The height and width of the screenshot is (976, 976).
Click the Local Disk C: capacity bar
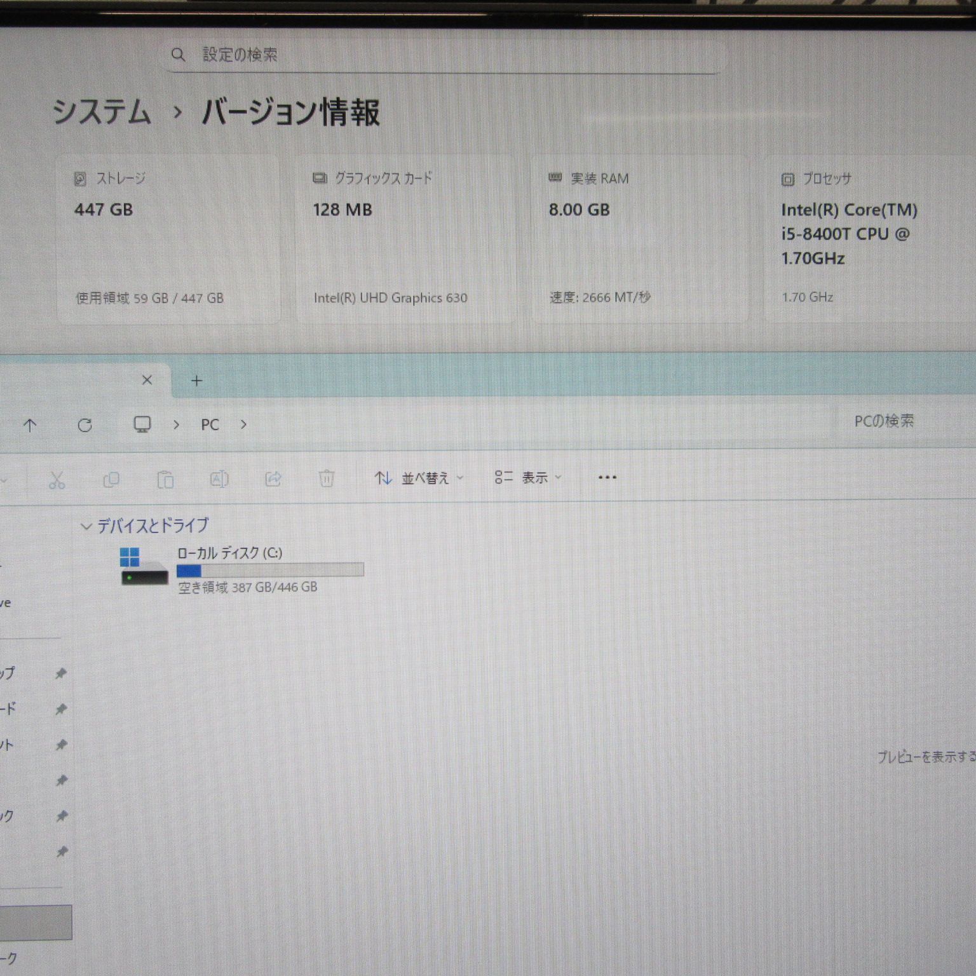270,570
